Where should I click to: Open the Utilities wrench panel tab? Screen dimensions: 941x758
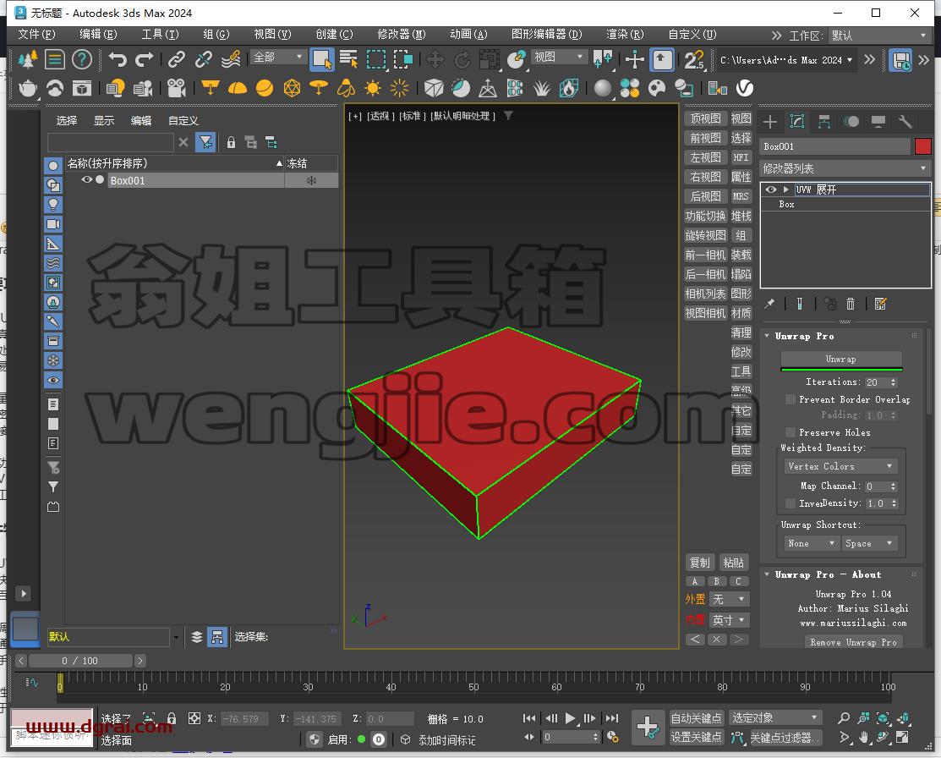pos(905,122)
